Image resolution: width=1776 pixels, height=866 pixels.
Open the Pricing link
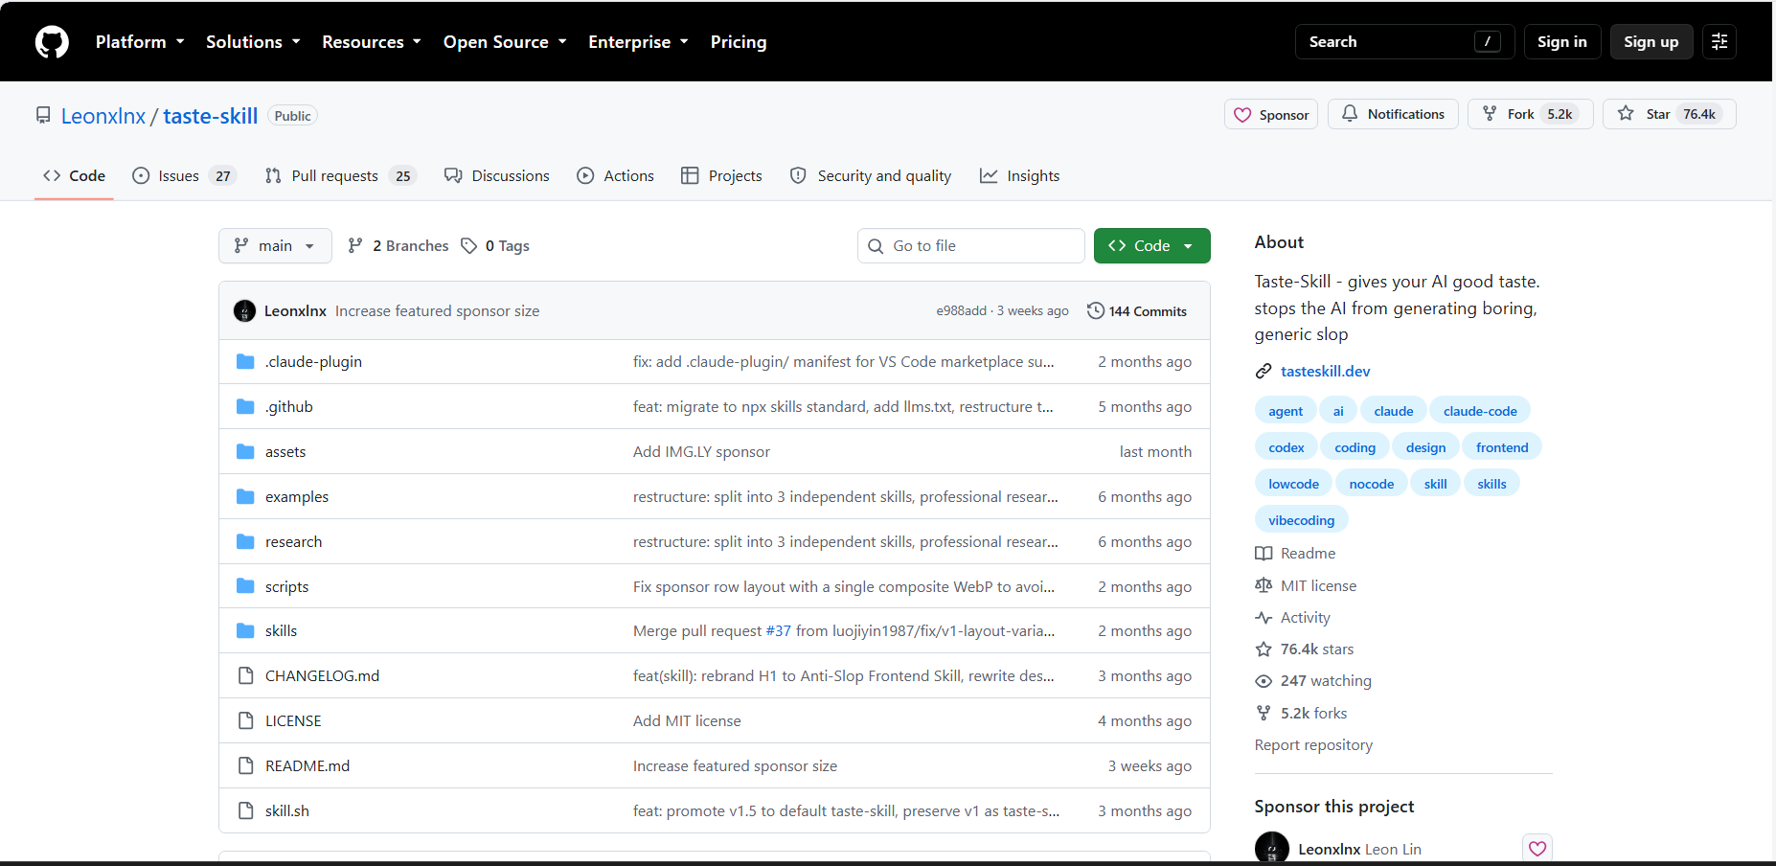739,42
